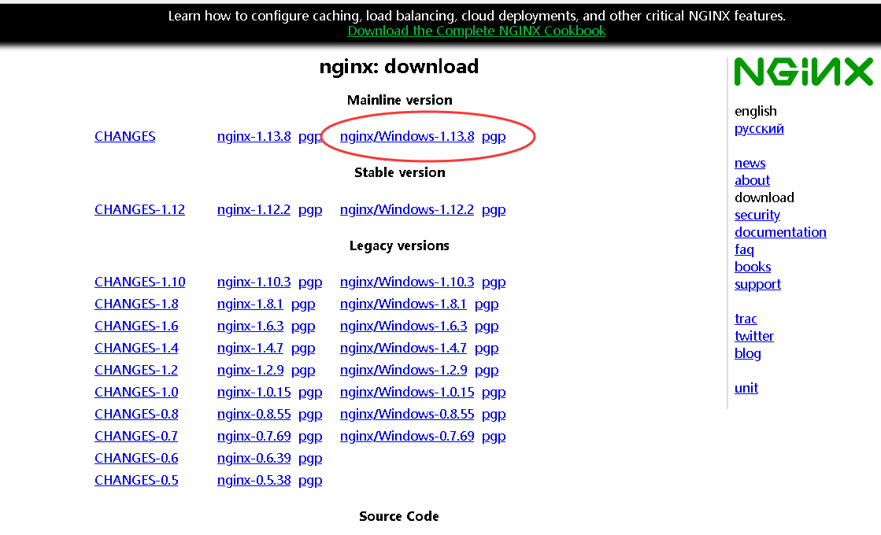The image size is (881, 535).
Task: Download nginx-1.6.3
Action: click(250, 326)
